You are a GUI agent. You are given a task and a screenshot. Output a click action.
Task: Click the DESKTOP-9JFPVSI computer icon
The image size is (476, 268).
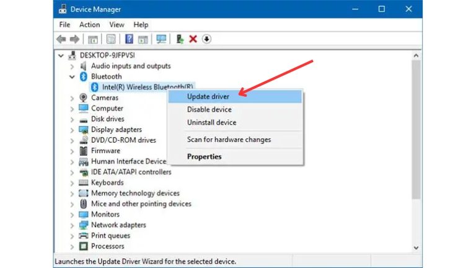tap(73, 55)
